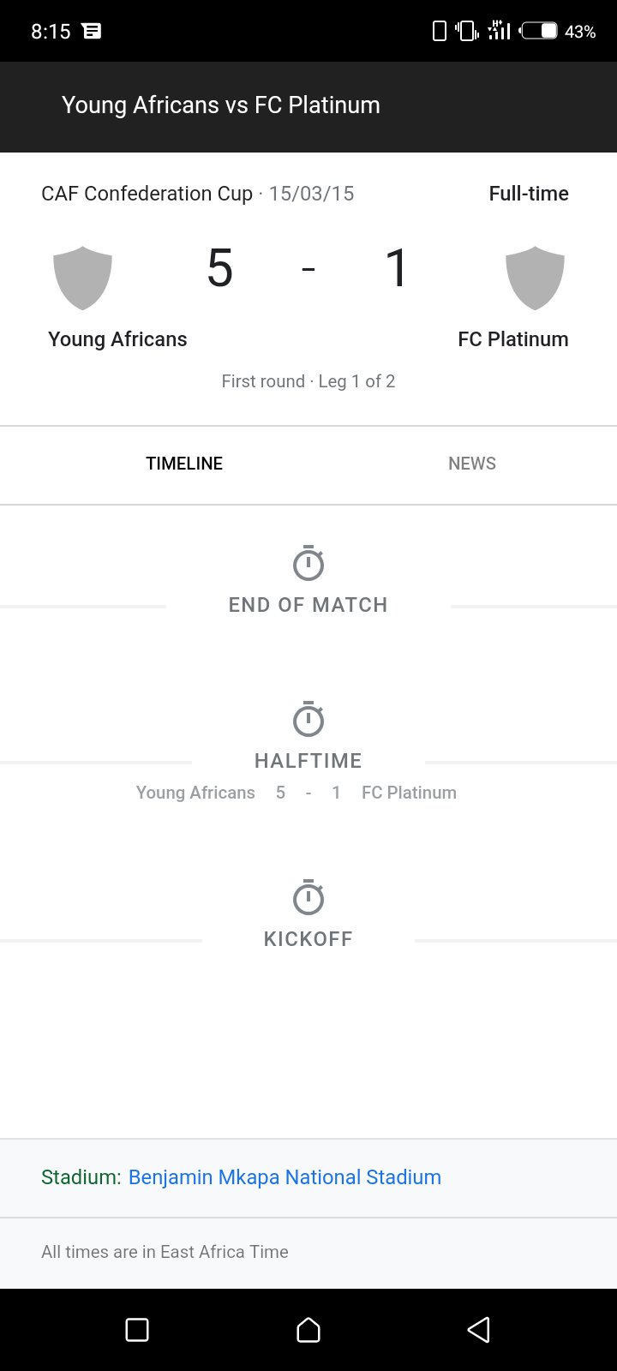Viewport: 617px width, 1371px height.
Task: Tap notification icon in status bar
Action: point(91,31)
